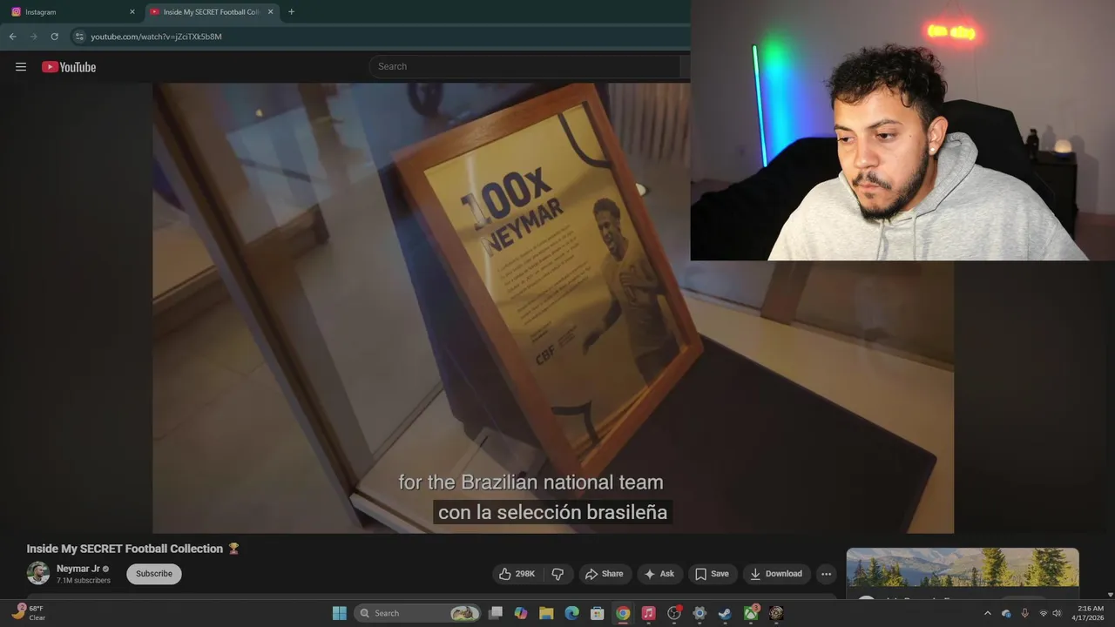Open the music app taskbar icon
The height and width of the screenshot is (627, 1115).
[648, 613]
